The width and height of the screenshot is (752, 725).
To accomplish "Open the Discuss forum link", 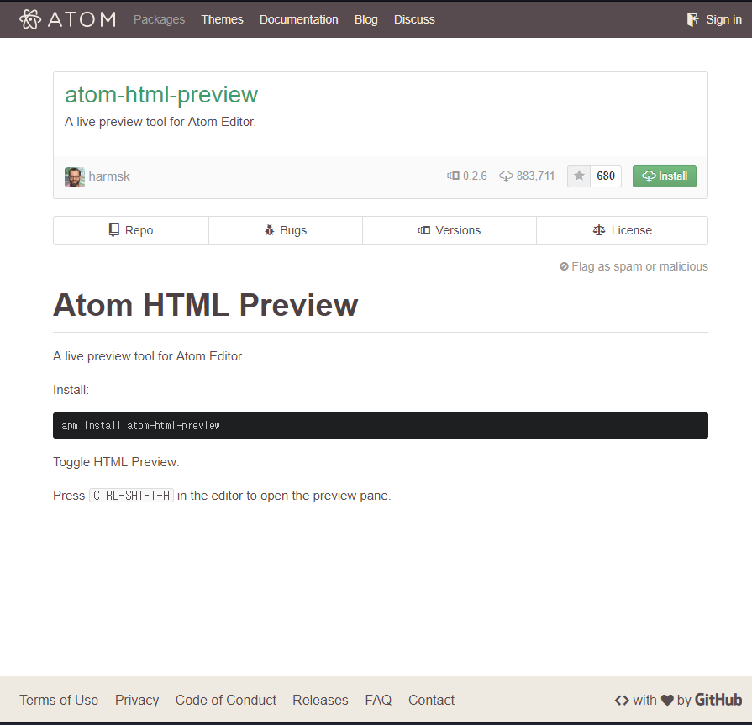I will 414,19.
